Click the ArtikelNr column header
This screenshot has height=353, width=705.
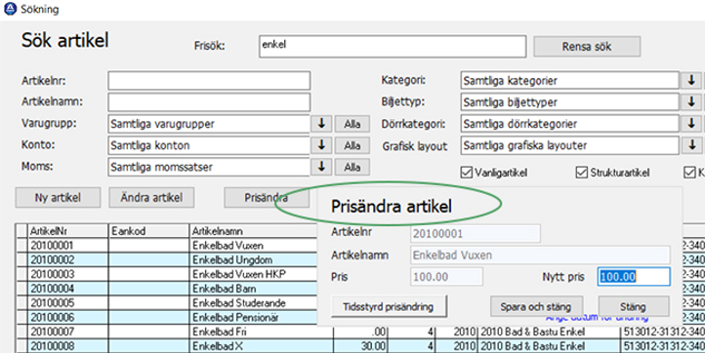coord(67,231)
